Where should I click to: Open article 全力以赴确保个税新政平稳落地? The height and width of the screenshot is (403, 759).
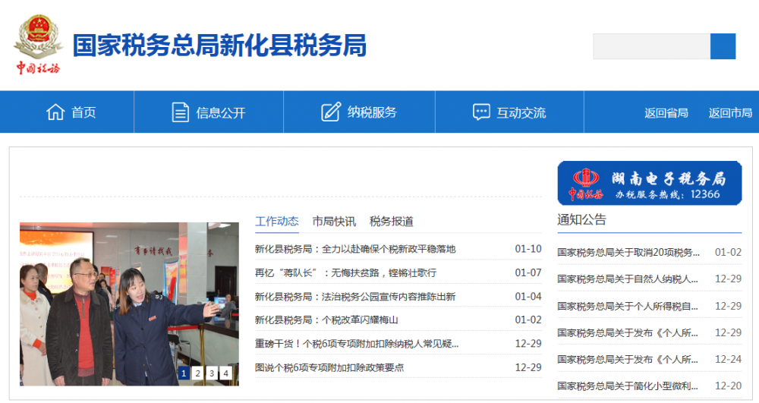(x=355, y=249)
